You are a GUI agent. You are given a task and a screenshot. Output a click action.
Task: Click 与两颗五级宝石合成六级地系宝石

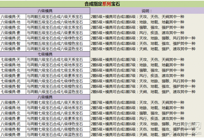[58, 22]
